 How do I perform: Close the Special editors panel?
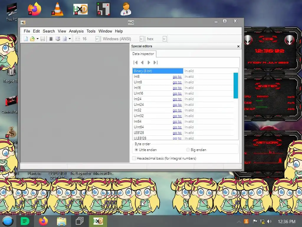[238, 46]
